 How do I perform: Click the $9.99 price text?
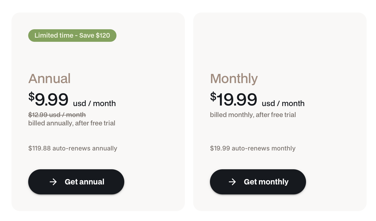click(x=48, y=99)
